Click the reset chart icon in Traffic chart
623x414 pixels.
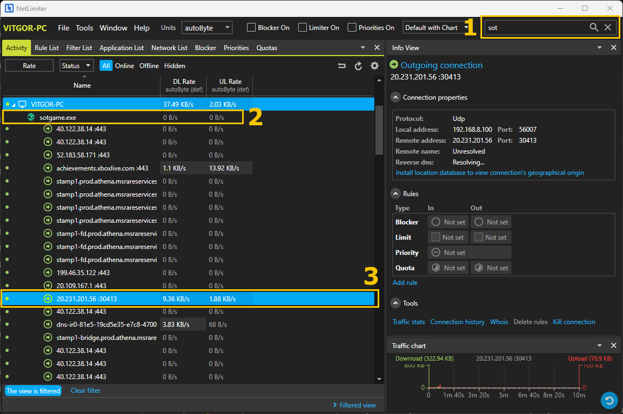(x=609, y=400)
